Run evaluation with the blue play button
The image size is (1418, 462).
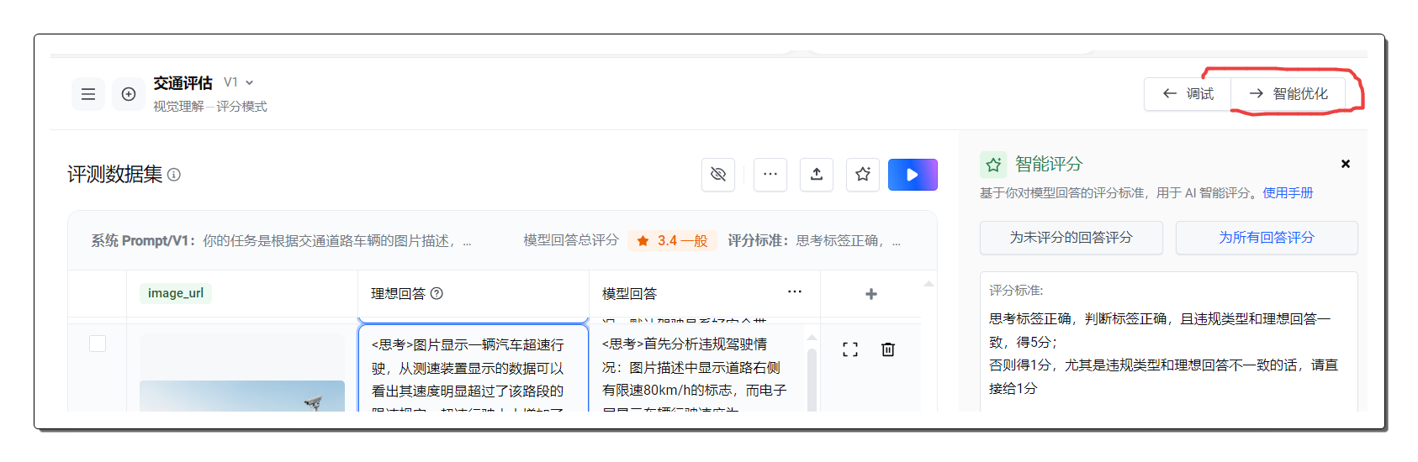coord(913,175)
